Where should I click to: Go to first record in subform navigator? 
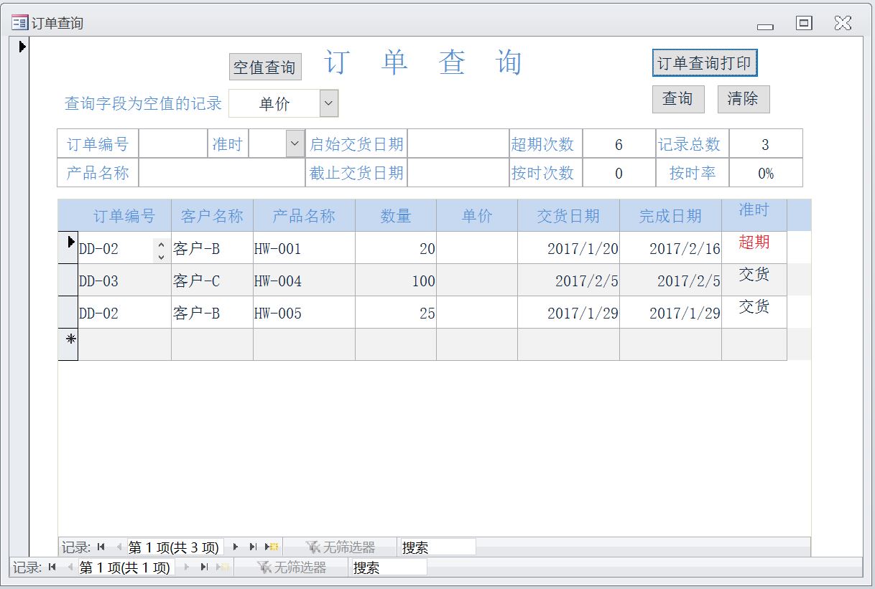click(101, 547)
